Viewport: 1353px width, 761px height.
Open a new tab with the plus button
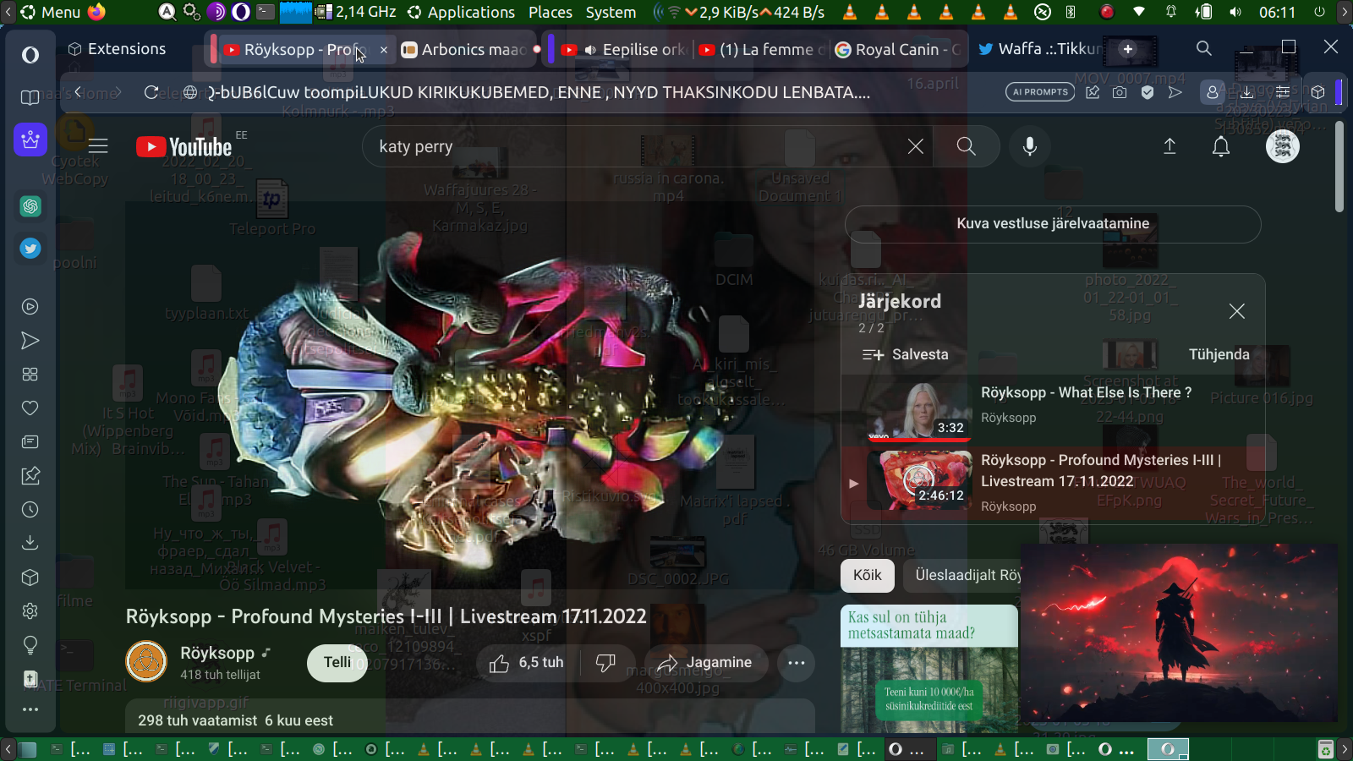coord(1127,49)
